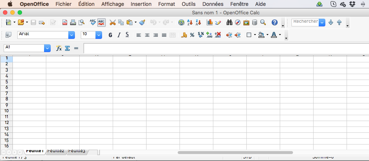Screen dimensions: 369x161
Task: Open page preview (magnifier over page)
Action: click(82, 23)
